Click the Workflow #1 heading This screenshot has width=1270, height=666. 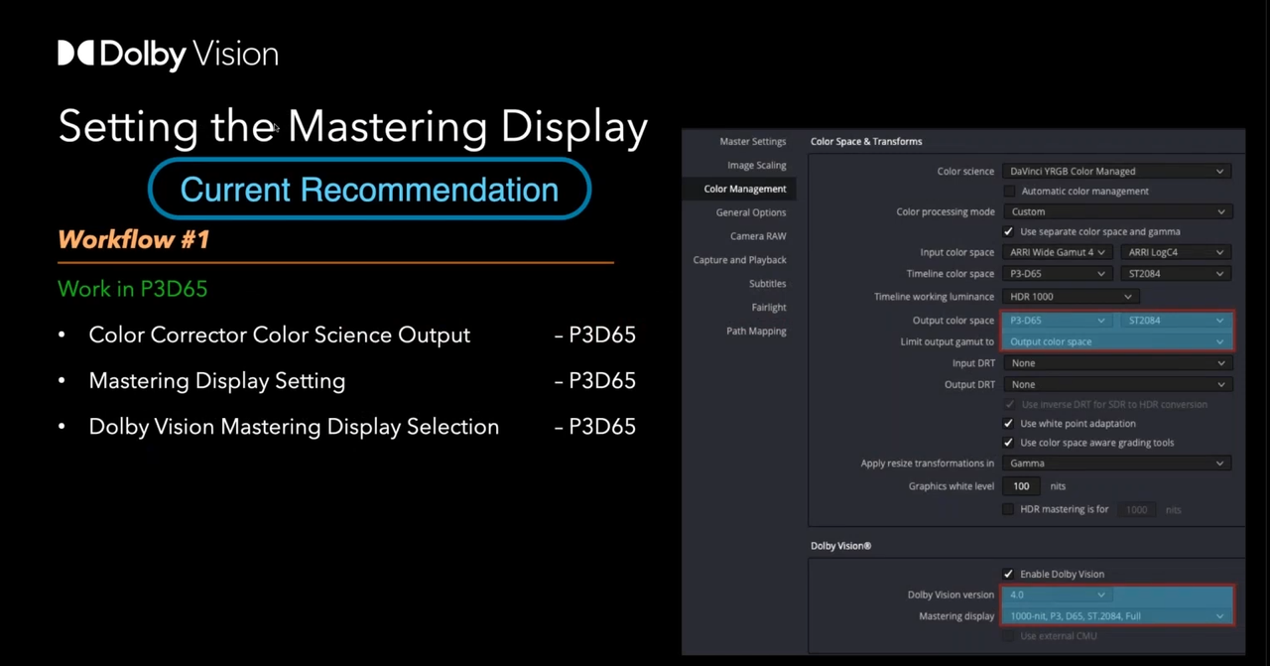click(134, 239)
